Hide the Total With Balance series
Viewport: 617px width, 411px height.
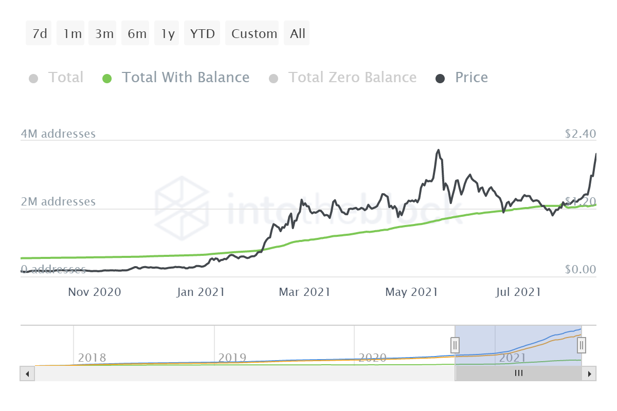point(107,79)
